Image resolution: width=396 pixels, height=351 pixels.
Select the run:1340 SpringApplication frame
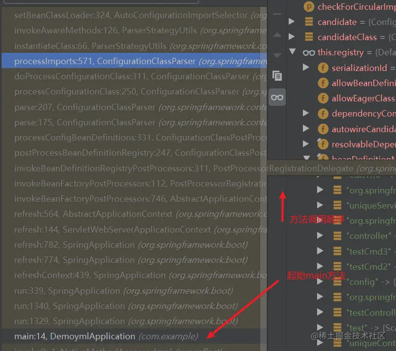pos(134,306)
